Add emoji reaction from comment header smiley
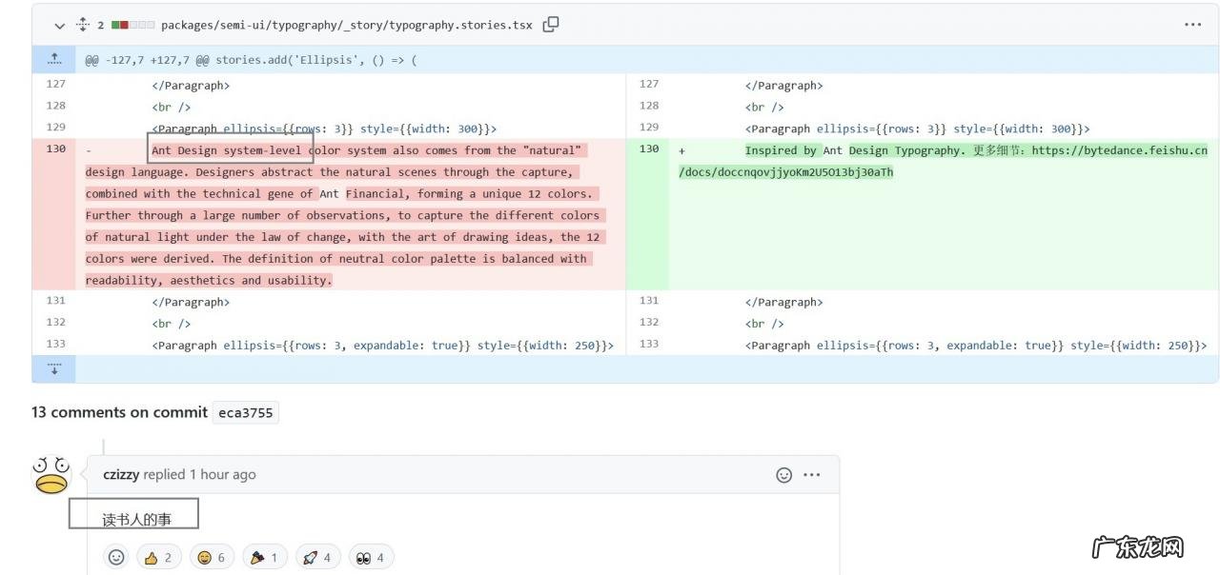The height and width of the screenshot is (575, 1220). point(783,474)
